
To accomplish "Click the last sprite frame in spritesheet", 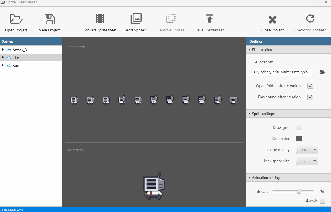I will click(234, 100).
